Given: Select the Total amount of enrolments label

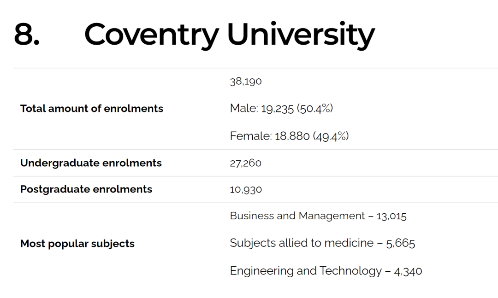Looking at the screenshot, I should (x=91, y=109).
